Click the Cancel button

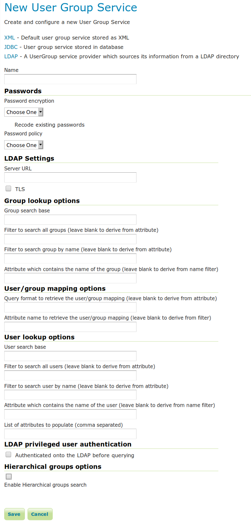tap(40, 514)
